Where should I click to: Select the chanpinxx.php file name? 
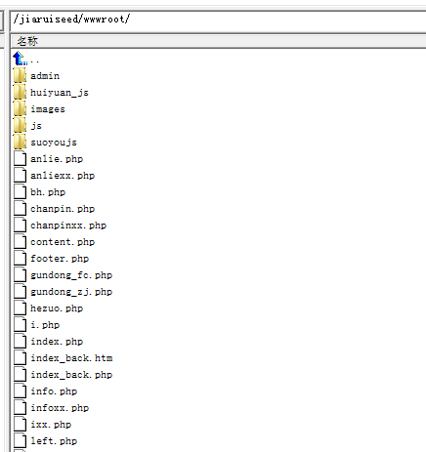[x=68, y=226]
